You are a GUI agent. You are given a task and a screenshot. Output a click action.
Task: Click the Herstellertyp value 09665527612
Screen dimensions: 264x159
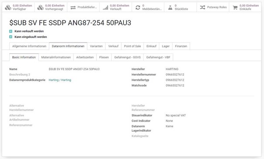(175, 80)
